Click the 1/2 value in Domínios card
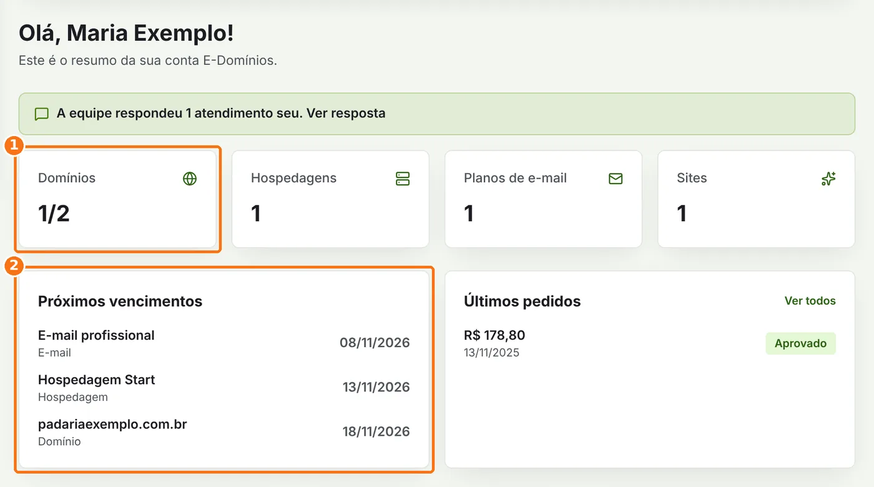 click(x=54, y=214)
